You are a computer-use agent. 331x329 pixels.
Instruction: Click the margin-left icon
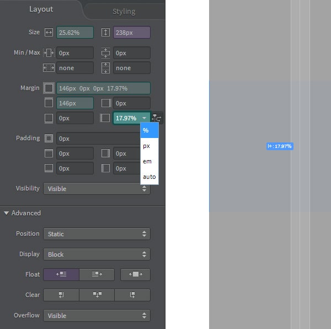tap(105, 118)
